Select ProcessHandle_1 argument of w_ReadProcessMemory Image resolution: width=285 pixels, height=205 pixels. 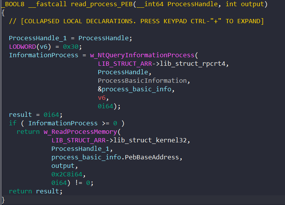click(x=80, y=149)
